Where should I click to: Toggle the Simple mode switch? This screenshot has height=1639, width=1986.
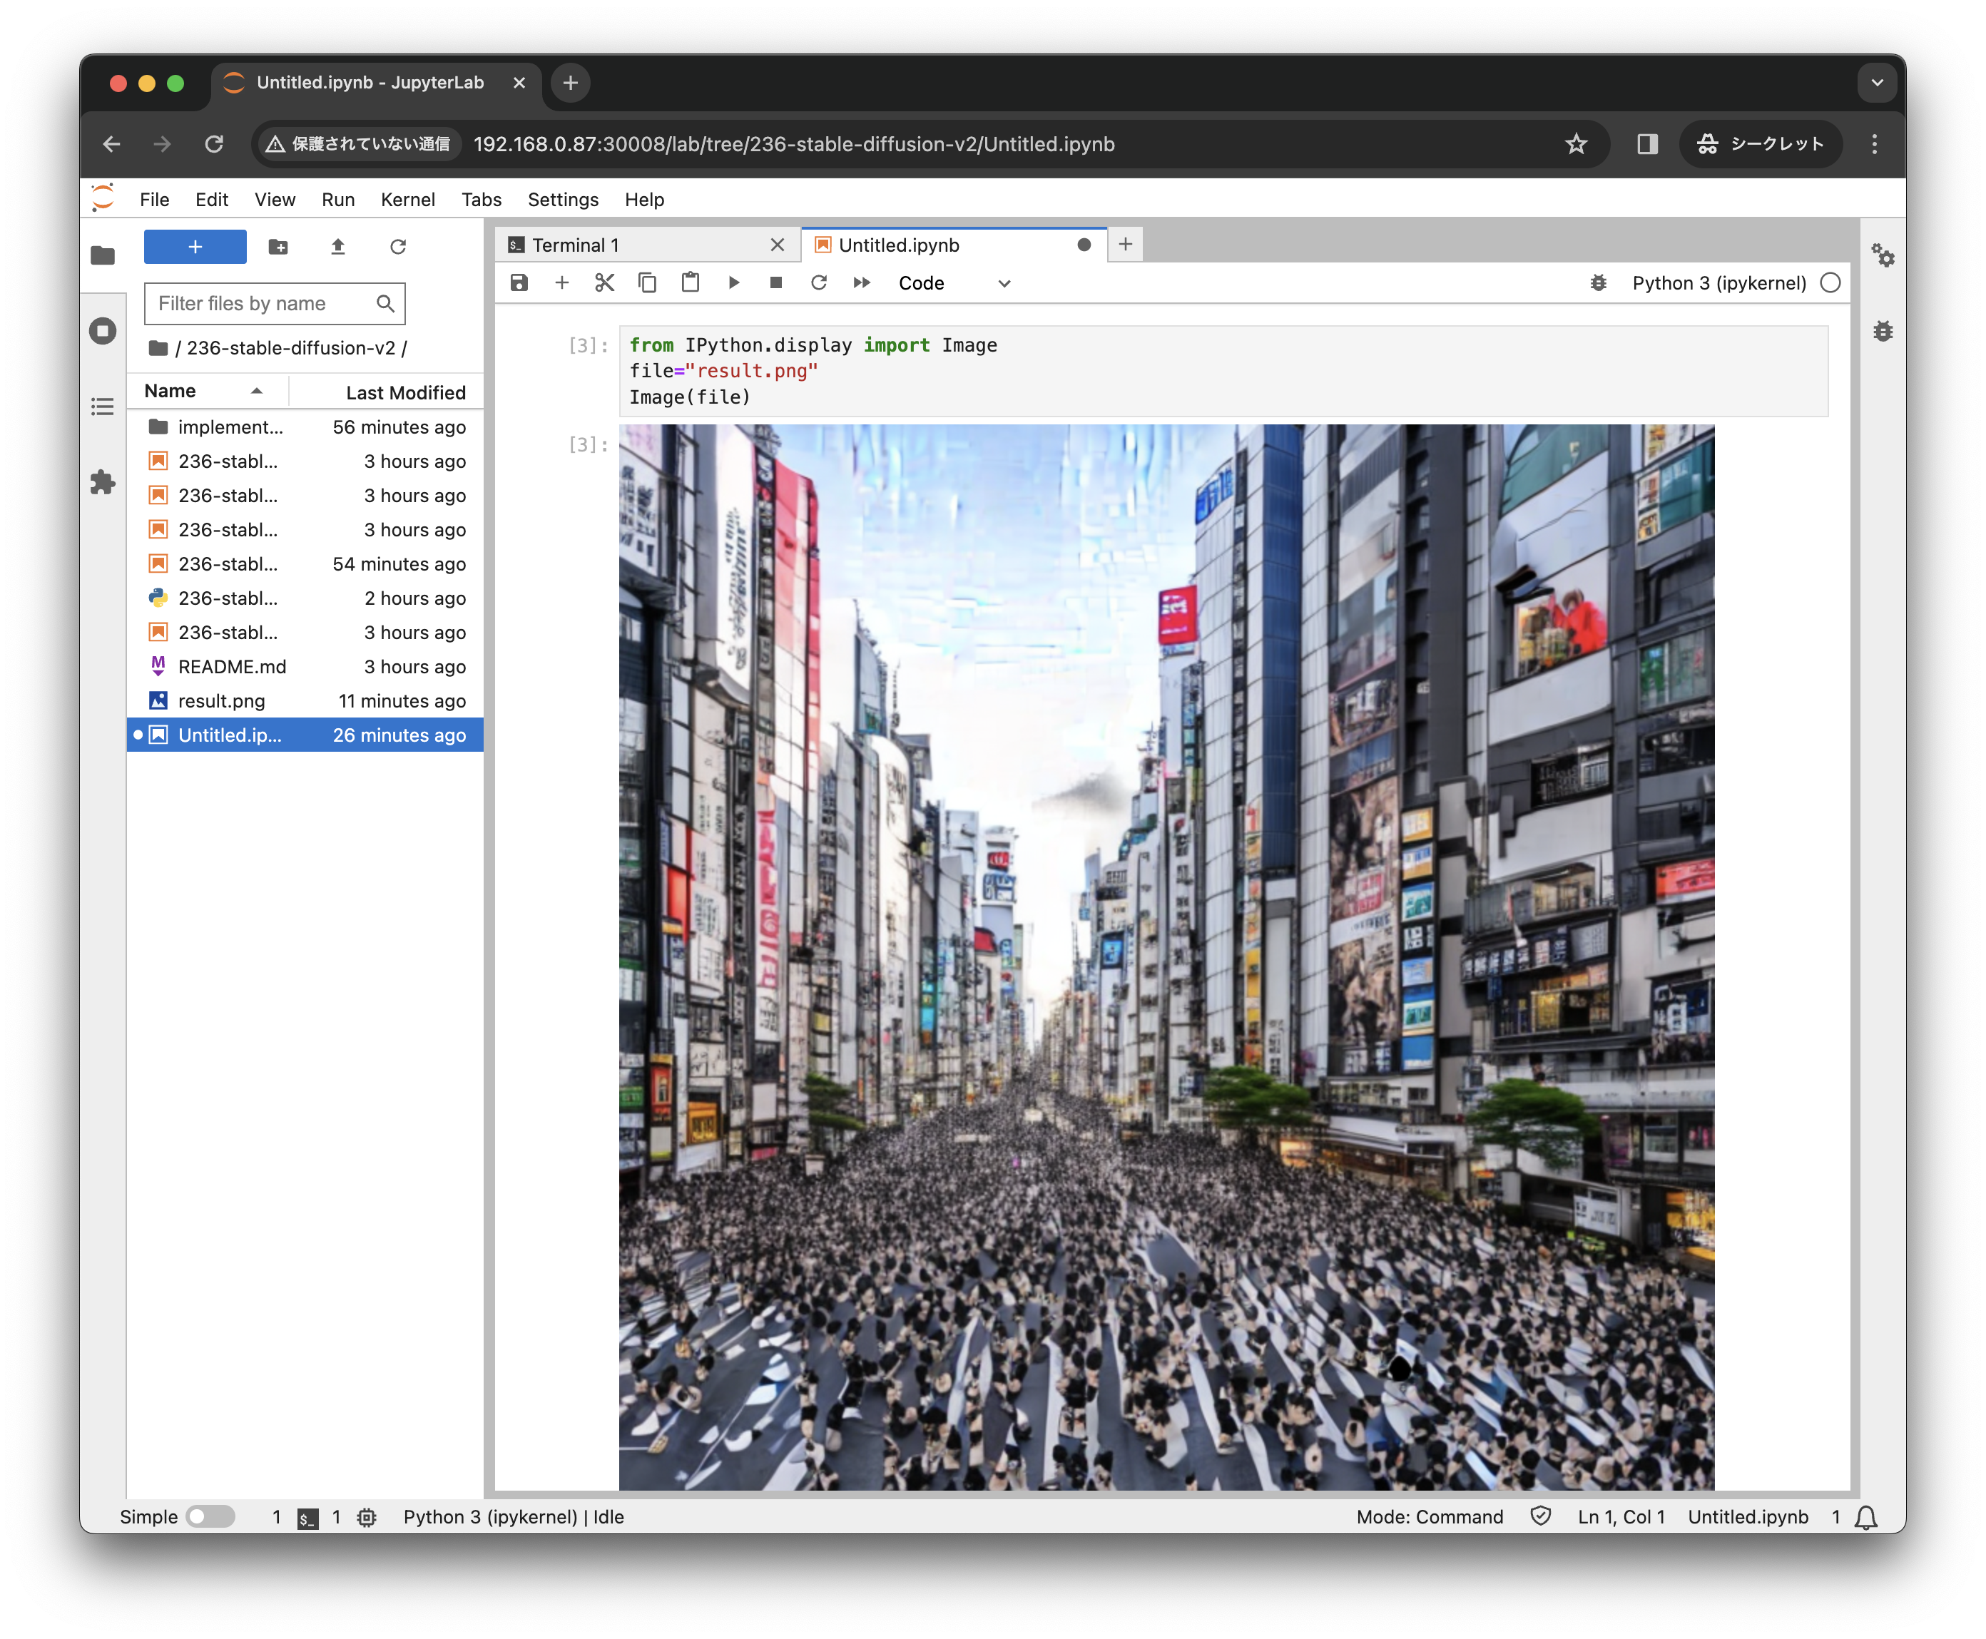click(x=210, y=1516)
